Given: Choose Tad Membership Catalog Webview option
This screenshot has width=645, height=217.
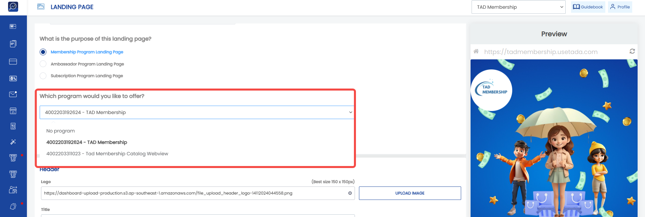Looking at the screenshot, I should click(x=107, y=154).
